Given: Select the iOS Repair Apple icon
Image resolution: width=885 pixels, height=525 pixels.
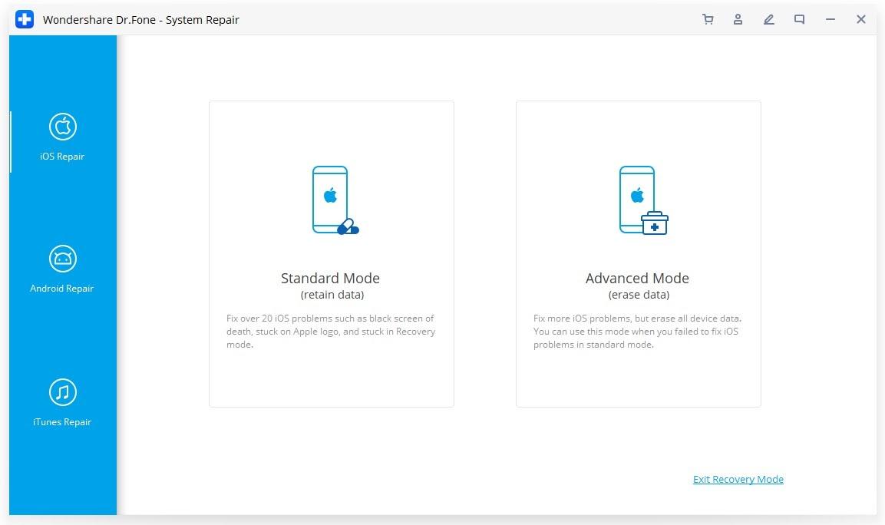Looking at the screenshot, I should 63,127.
